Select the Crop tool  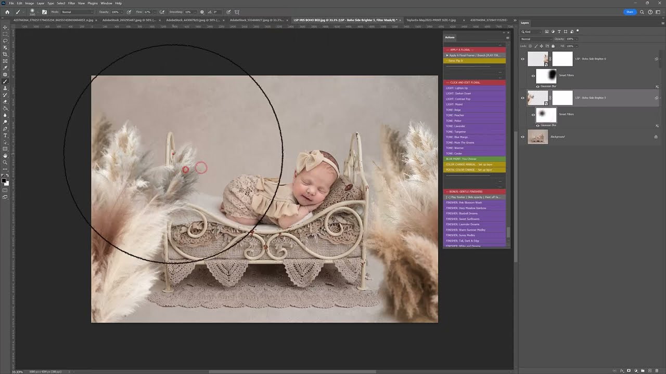click(x=5, y=54)
